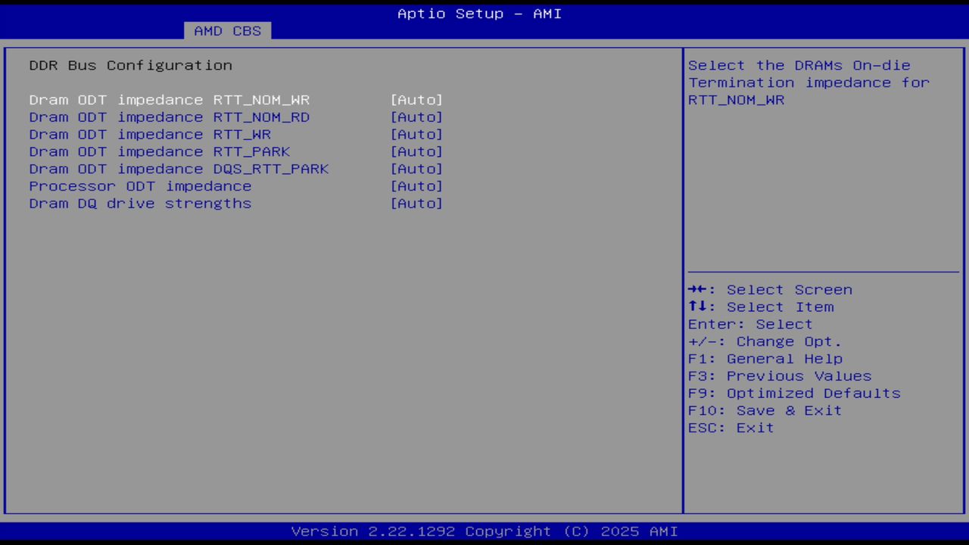Image resolution: width=969 pixels, height=545 pixels.
Task: Select Processor ODT impedance option
Action: pos(140,186)
